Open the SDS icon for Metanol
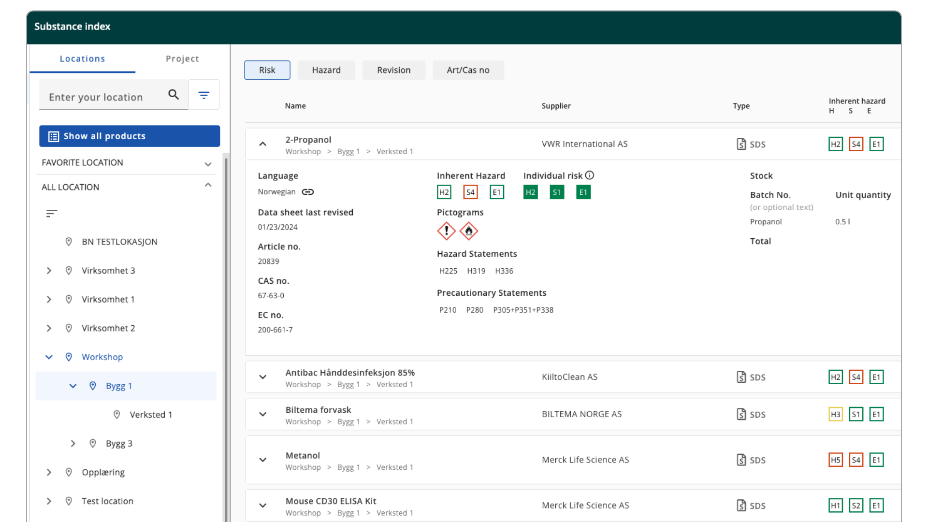 click(741, 460)
